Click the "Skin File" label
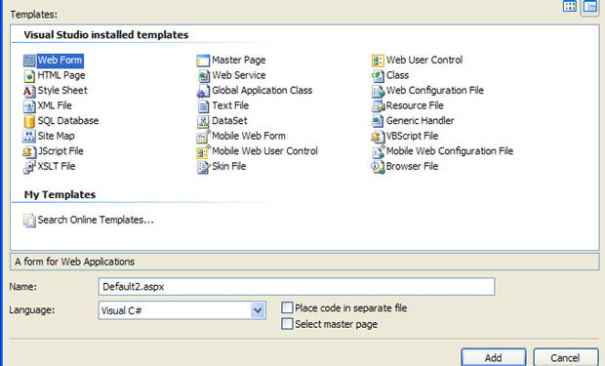Image resolution: width=605 pixels, height=366 pixels. 228,166
